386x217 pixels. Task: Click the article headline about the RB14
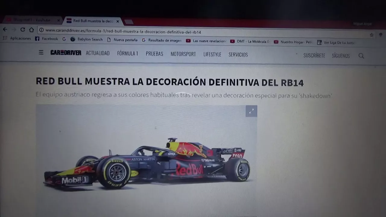(x=170, y=82)
